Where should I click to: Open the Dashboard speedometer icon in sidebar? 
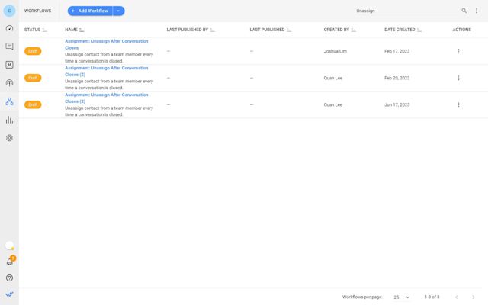coord(9,28)
